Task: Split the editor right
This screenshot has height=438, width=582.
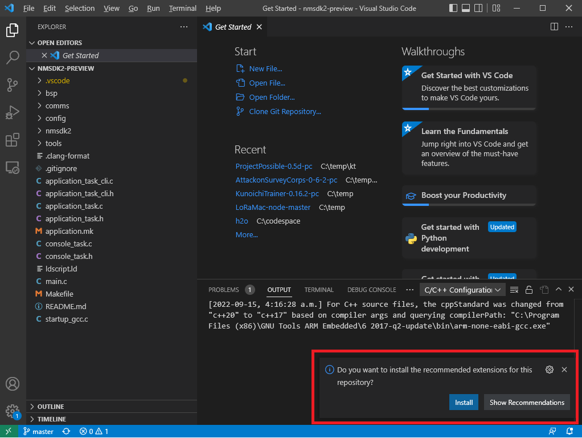Action: (x=554, y=27)
